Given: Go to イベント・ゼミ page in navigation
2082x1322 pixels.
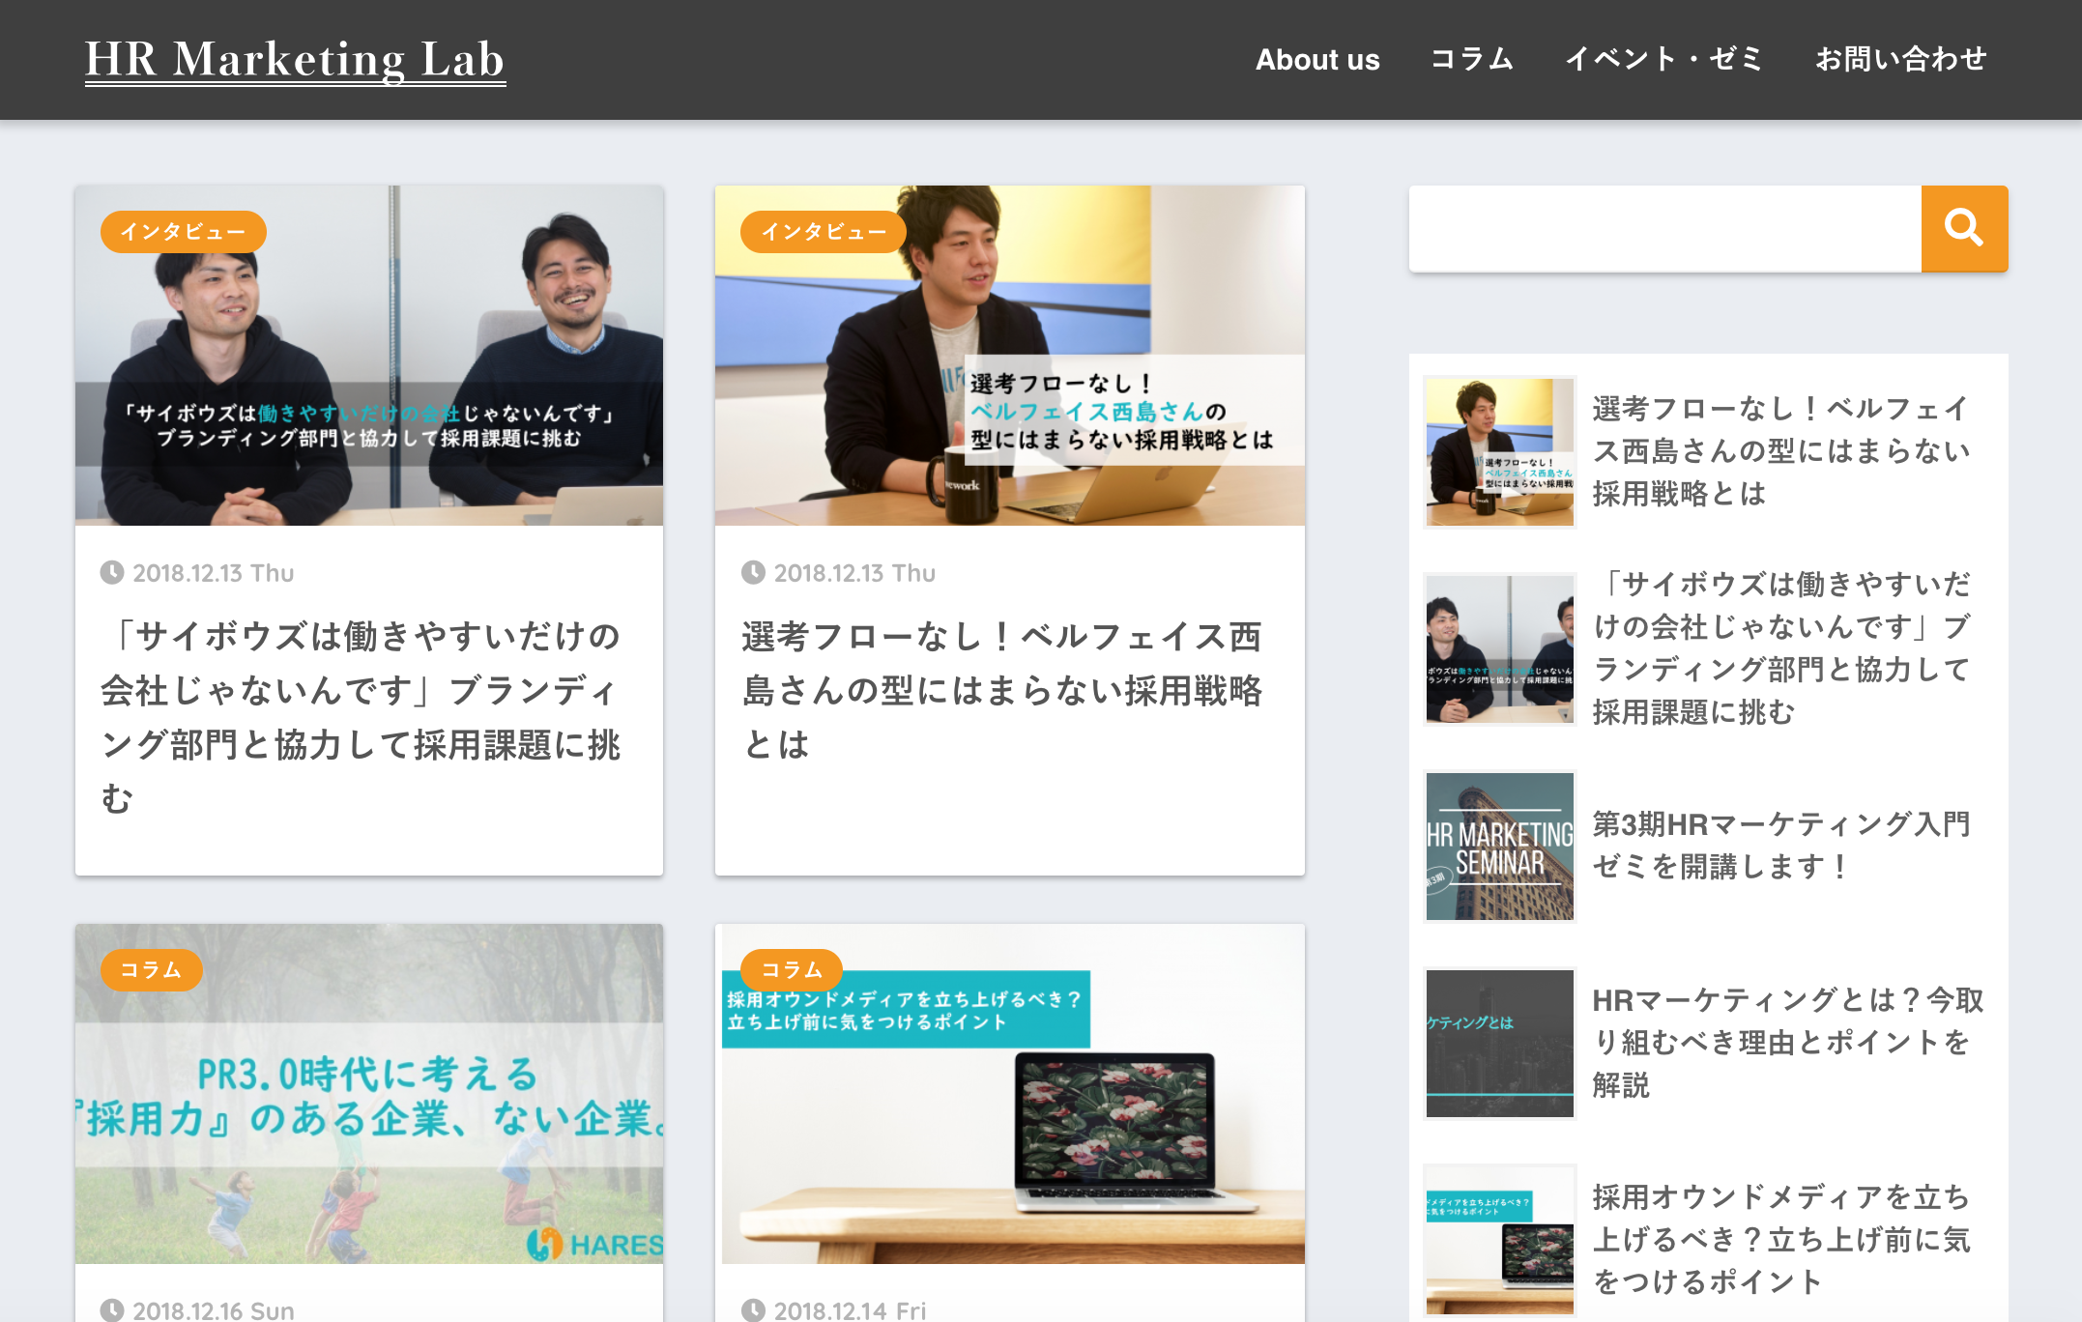Looking at the screenshot, I should coord(1663,60).
